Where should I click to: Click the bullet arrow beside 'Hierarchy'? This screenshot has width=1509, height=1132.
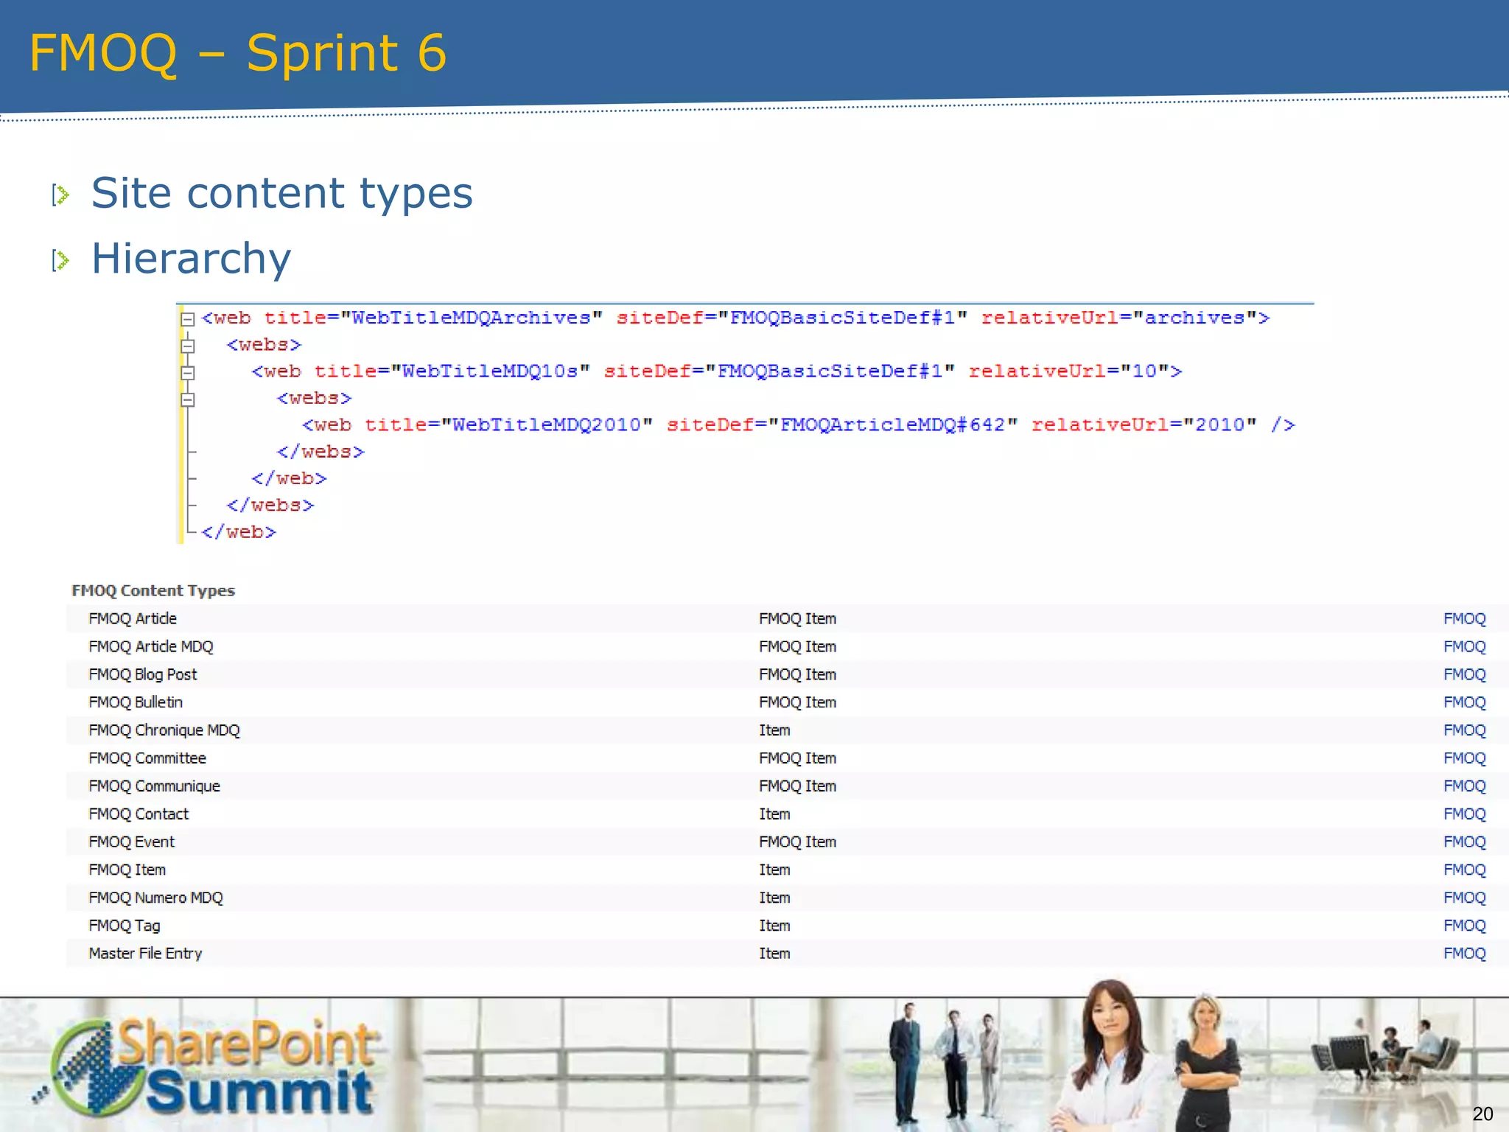click(60, 260)
